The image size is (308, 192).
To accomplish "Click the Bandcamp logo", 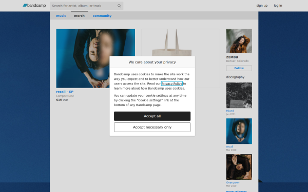I will click(34, 6).
